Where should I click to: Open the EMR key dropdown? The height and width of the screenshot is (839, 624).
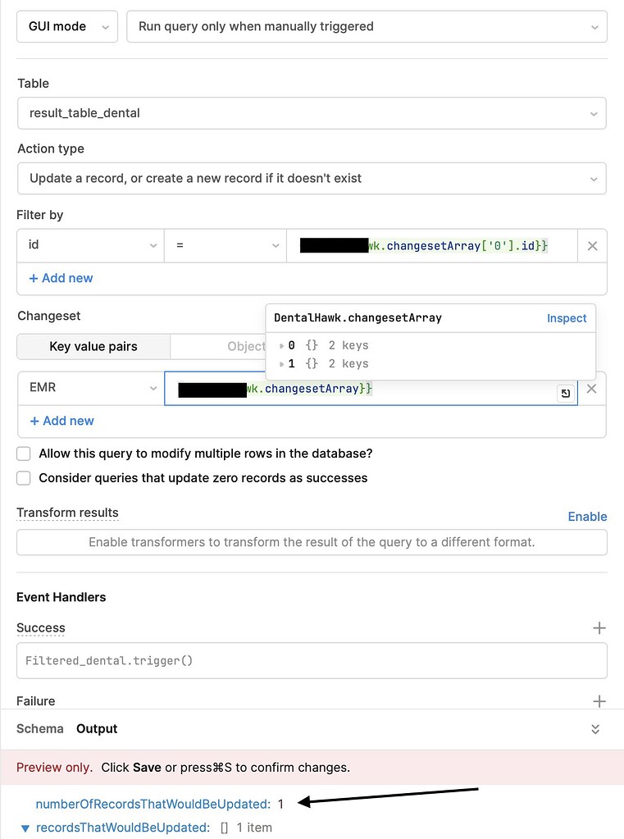pyautogui.click(x=90, y=388)
